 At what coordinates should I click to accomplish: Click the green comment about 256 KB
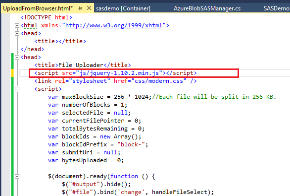click(214, 97)
